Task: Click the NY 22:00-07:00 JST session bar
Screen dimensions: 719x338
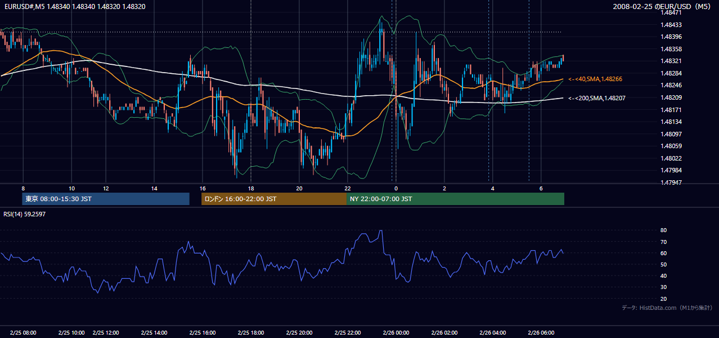Action: click(x=455, y=199)
